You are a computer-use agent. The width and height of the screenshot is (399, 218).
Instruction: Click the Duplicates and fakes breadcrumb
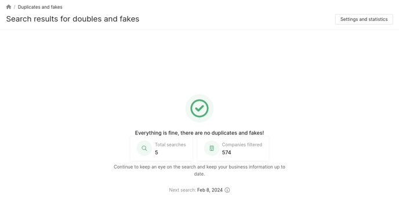pos(40,7)
